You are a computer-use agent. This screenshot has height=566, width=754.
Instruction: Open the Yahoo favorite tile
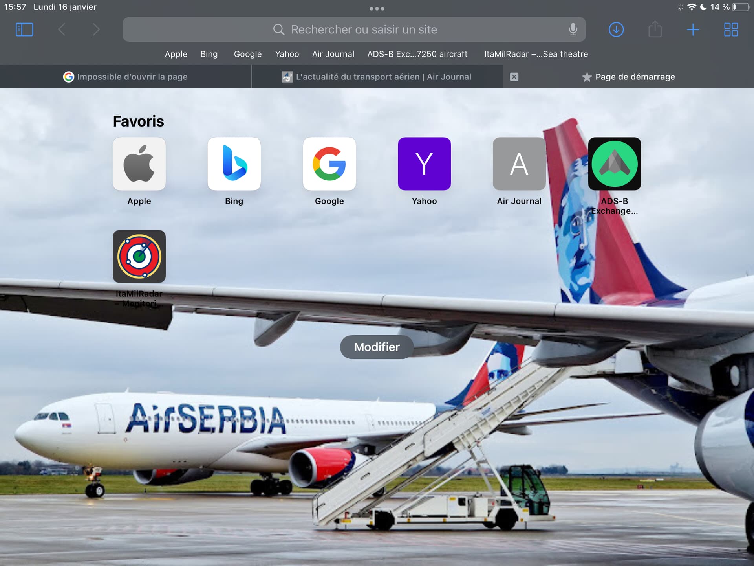(x=424, y=164)
